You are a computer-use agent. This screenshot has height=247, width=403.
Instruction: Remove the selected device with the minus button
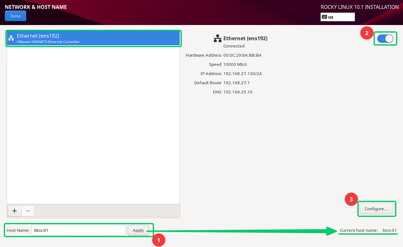(x=28, y=211)
